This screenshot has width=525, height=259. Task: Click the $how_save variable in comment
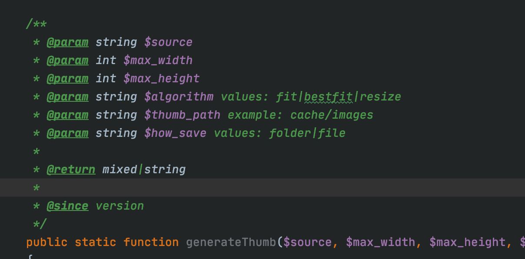(x=175, y=133)
